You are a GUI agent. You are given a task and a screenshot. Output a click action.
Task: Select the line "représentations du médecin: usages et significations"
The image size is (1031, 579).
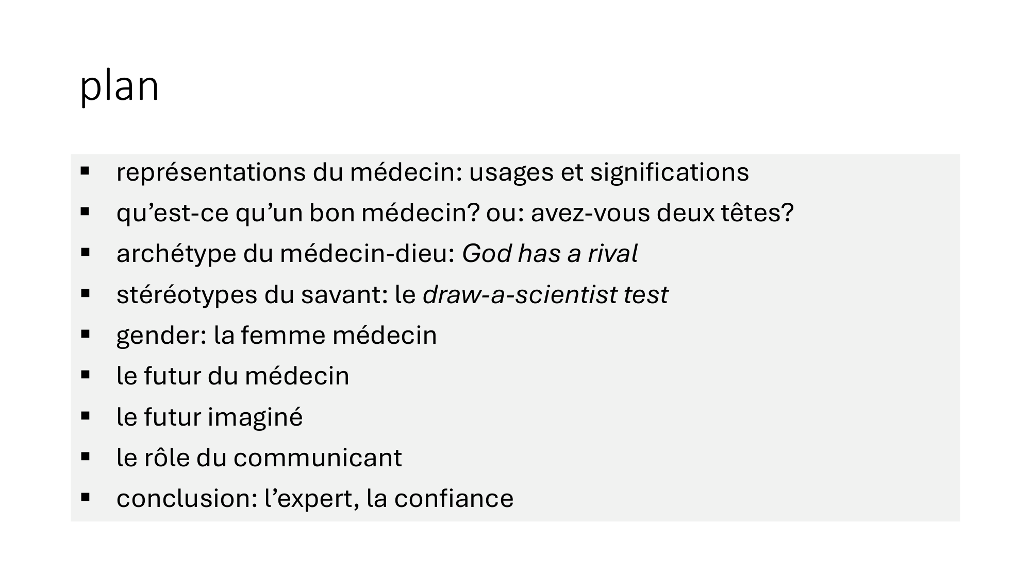click(x=432, y=172)
